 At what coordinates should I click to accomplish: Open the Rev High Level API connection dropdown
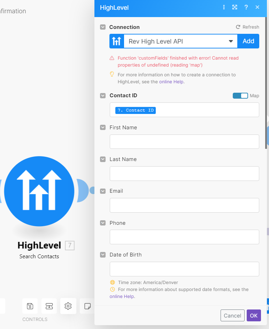coord(180,41)
